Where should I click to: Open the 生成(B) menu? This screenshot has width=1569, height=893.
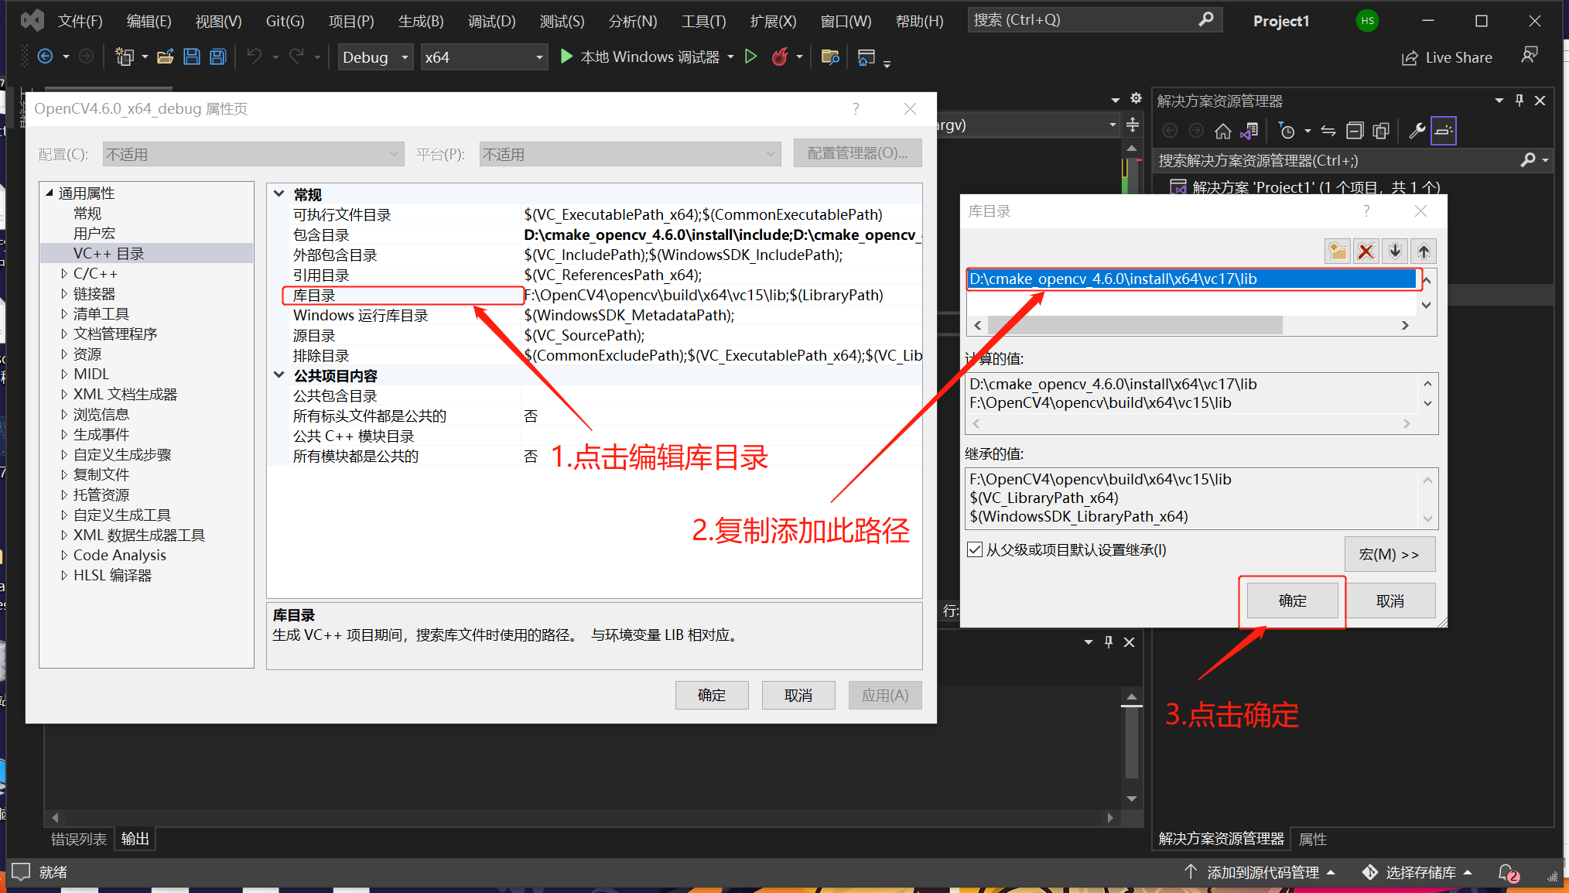(x=421, y=21)
